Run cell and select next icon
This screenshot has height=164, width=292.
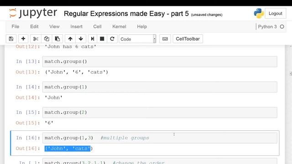(92, 39)
